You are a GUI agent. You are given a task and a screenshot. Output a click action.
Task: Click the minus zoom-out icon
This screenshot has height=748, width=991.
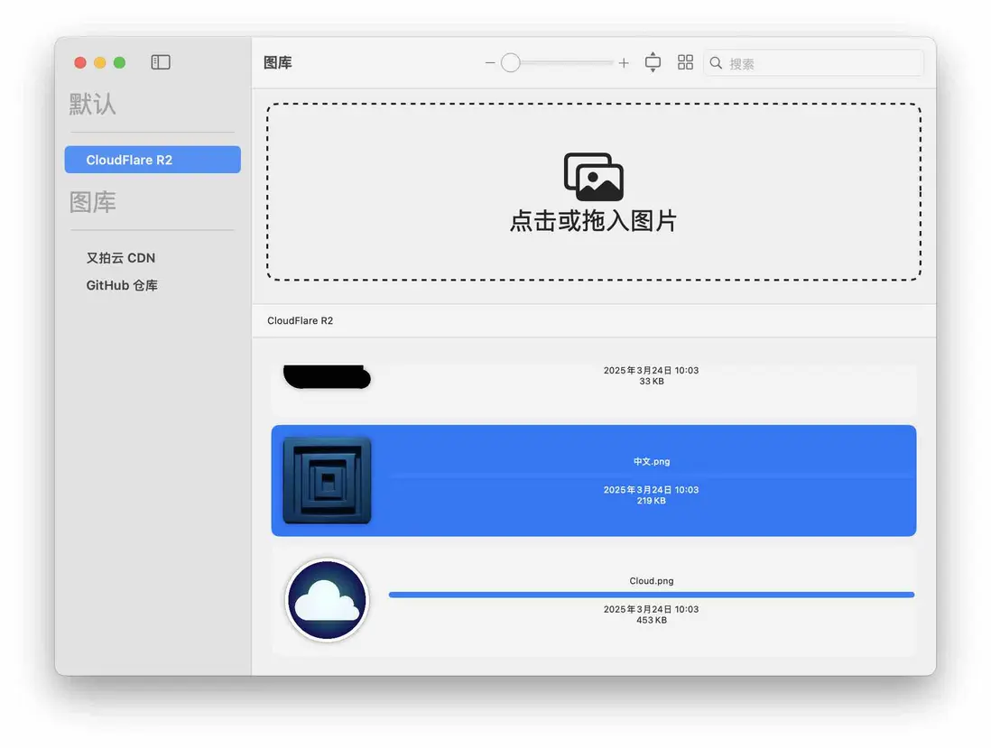point(490,62)
